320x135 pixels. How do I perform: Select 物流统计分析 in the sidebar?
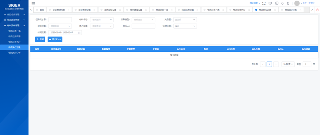click(x=14, y=53)
